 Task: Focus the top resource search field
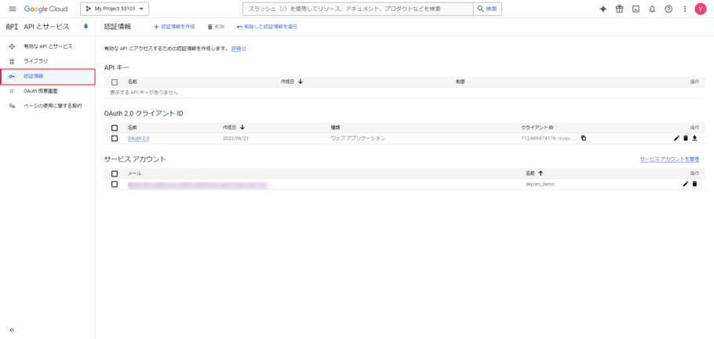[357, 9]
